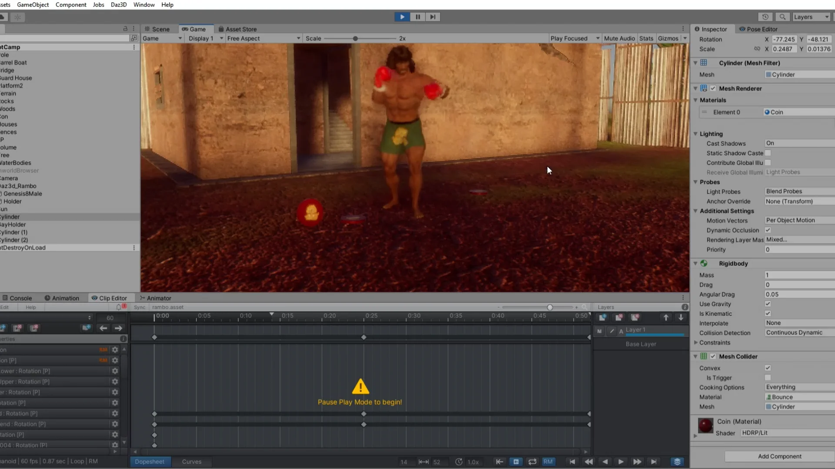Open the Free Aspect dropdown
The width and height of the screenshot is (835, 469).
point(264,38)
